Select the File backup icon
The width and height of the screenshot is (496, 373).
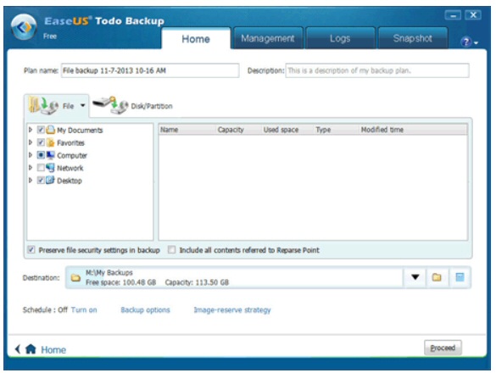point(43,106)
